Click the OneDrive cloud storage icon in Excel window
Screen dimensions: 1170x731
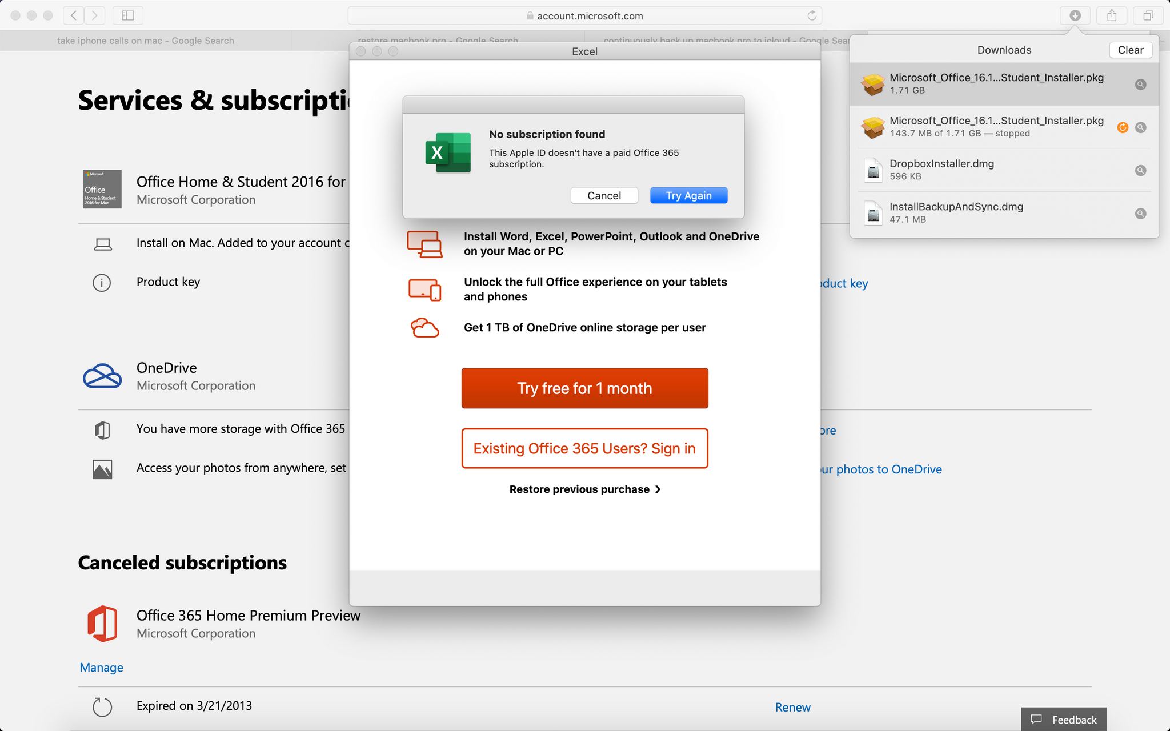click(424, 328)
